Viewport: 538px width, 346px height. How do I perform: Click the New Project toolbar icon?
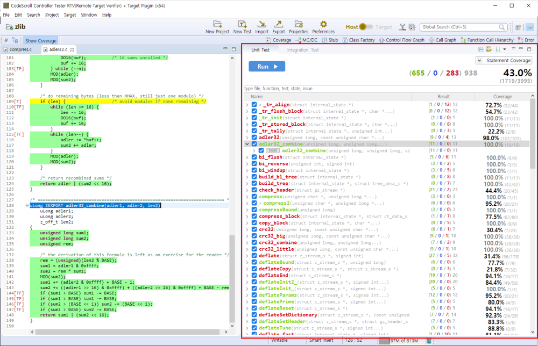(x=217, y=25)
